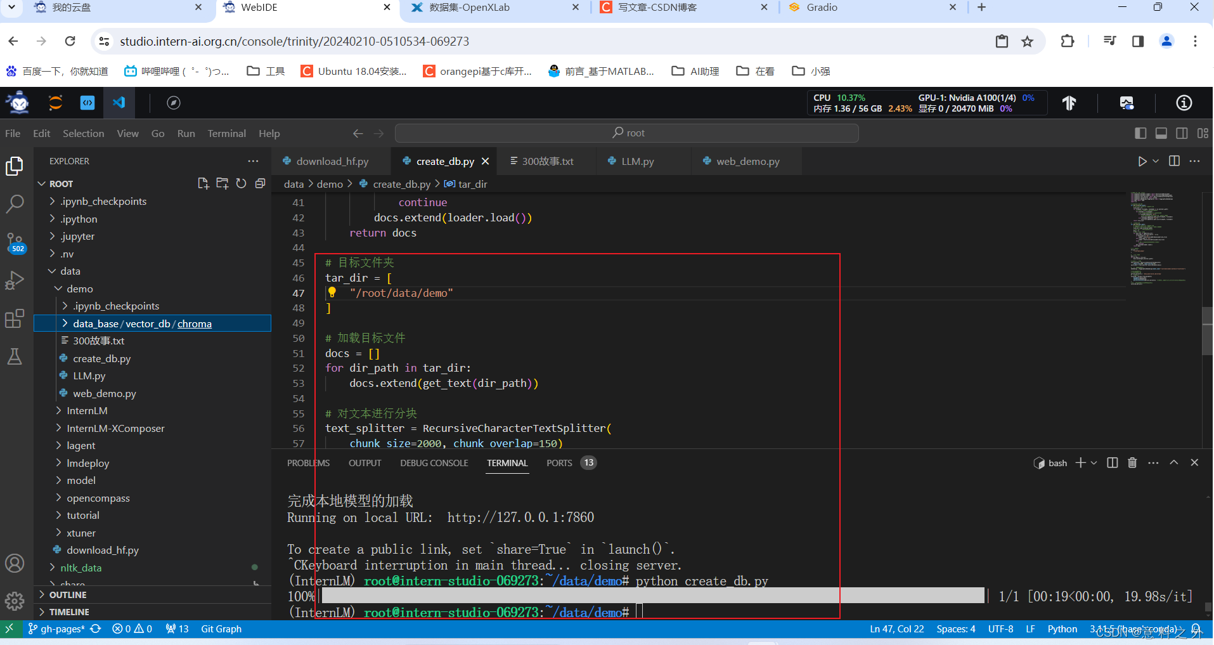Run the Python file with play button
Image resolution: width=1214 pixels, height=645 pixels.
pos(1142,161)
